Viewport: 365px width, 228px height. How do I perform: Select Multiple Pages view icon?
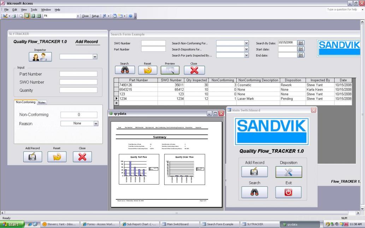point(39,16)
